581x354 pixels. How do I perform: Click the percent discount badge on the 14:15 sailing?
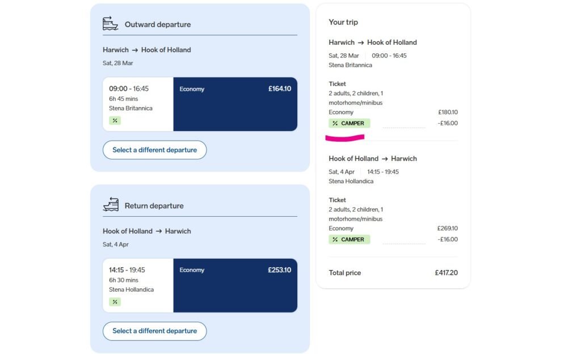coord(114,301)
